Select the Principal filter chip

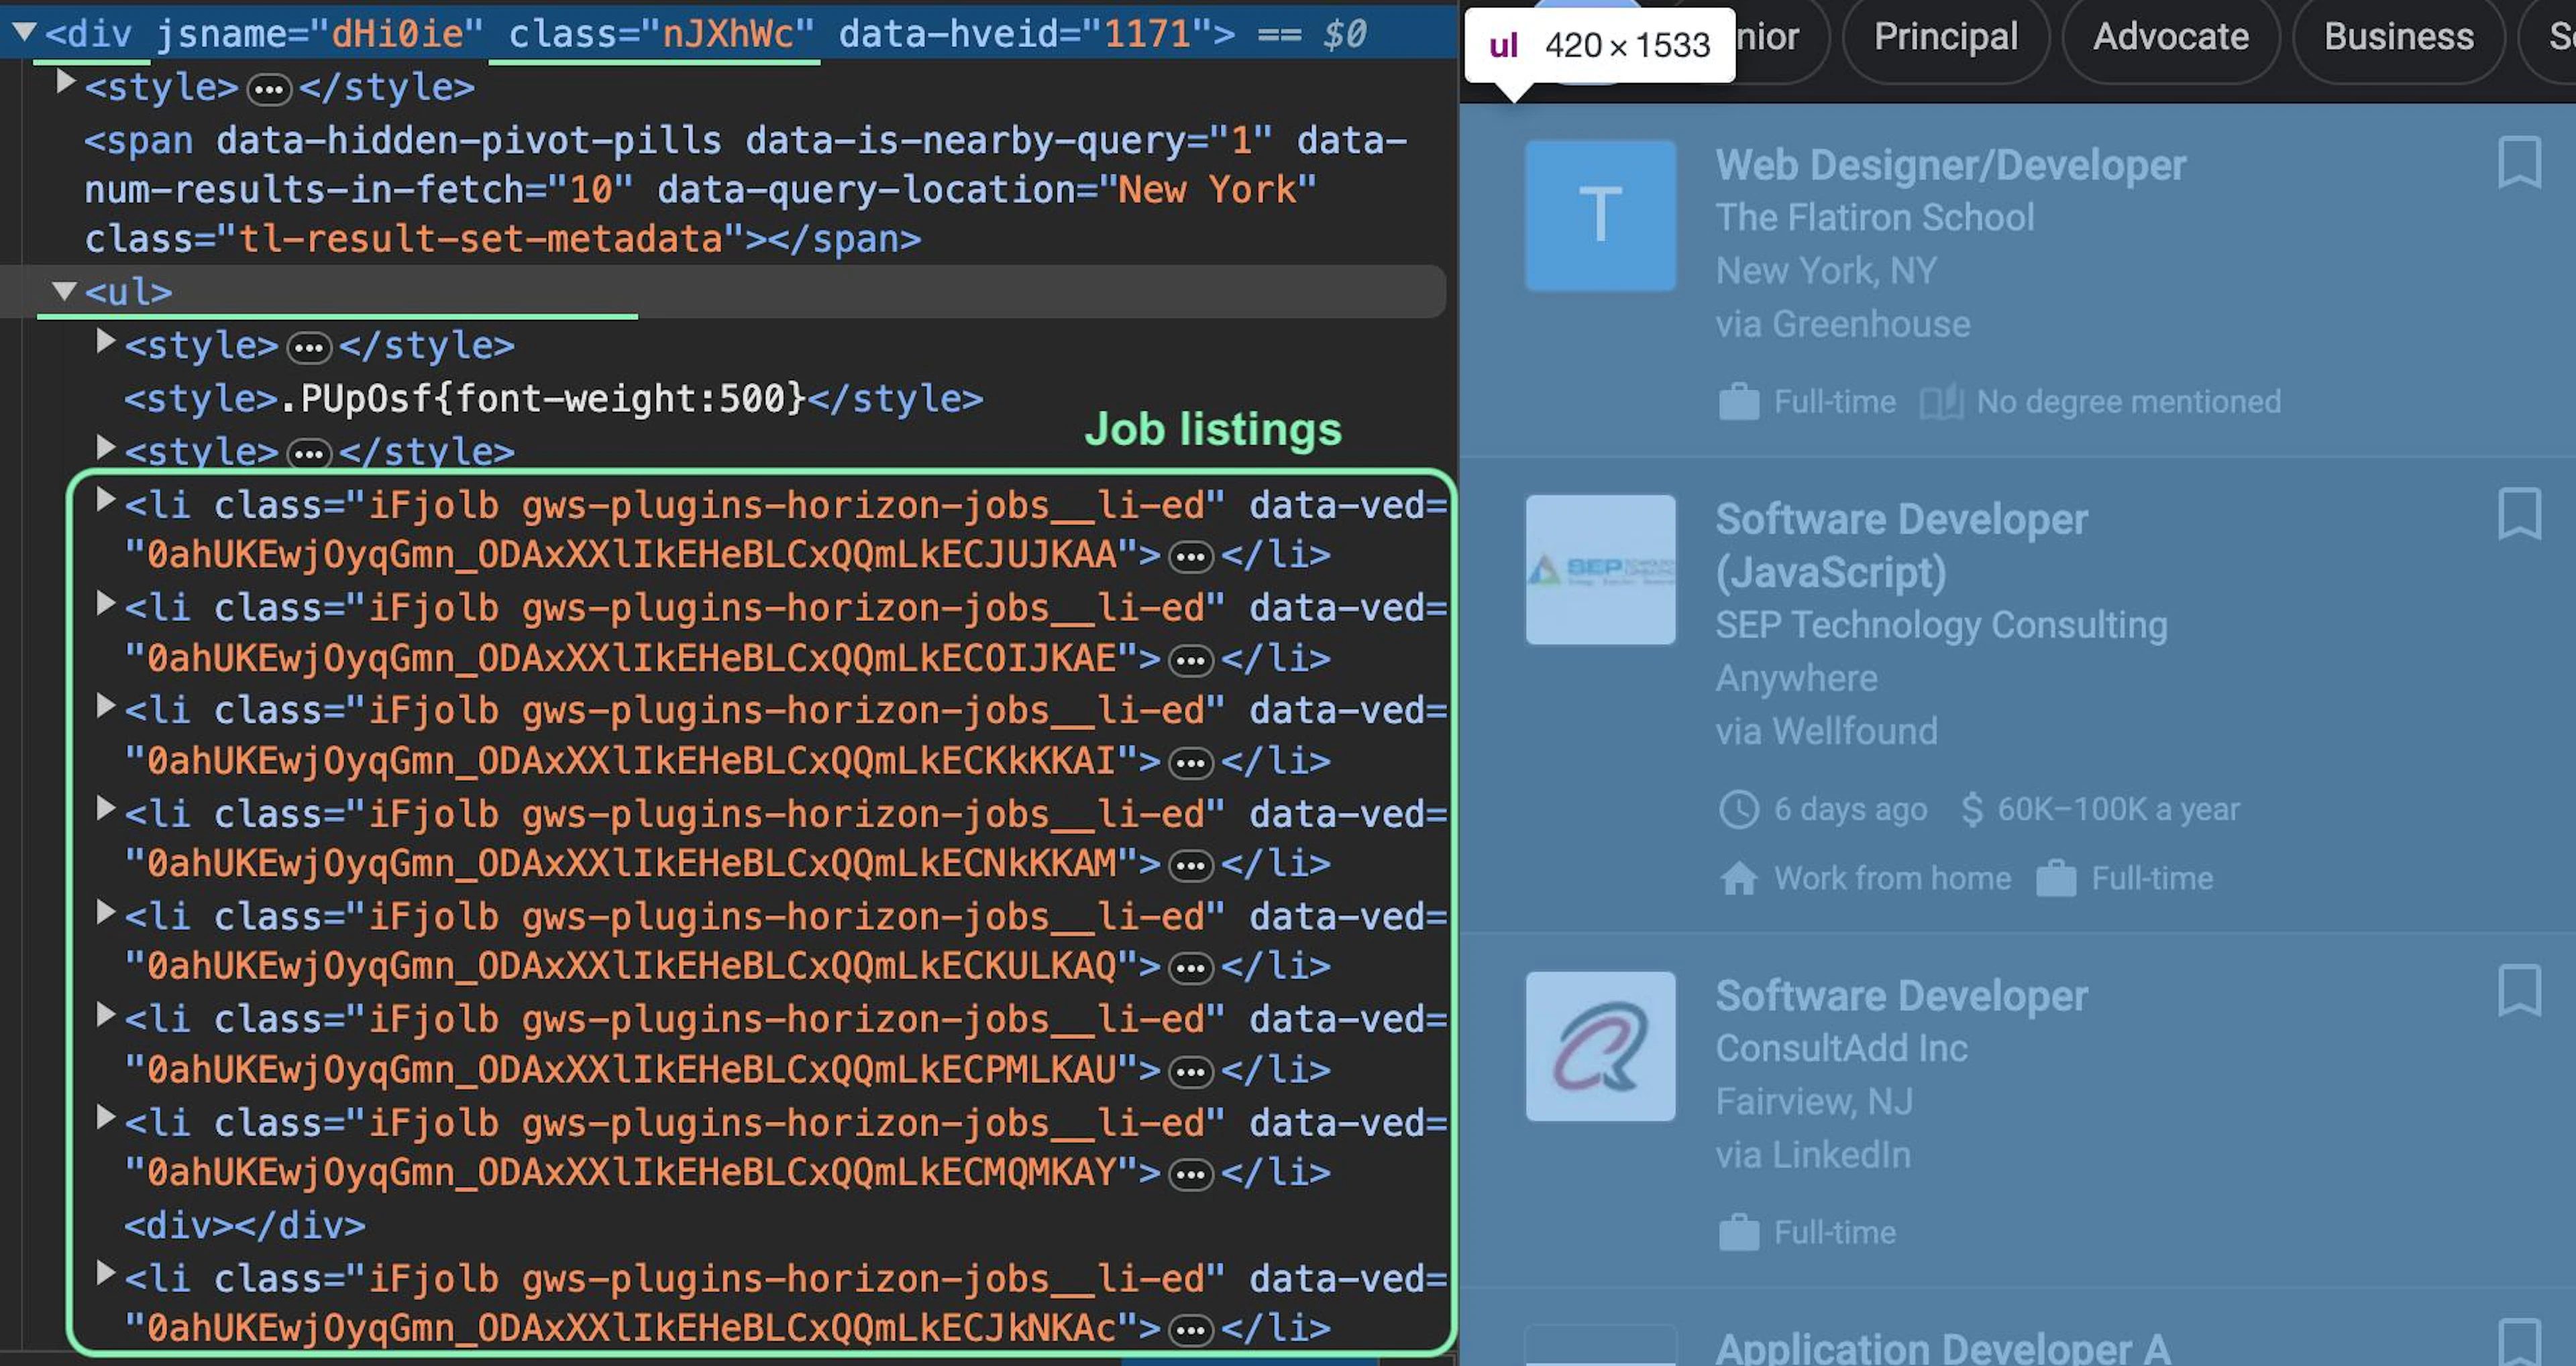1945,37
